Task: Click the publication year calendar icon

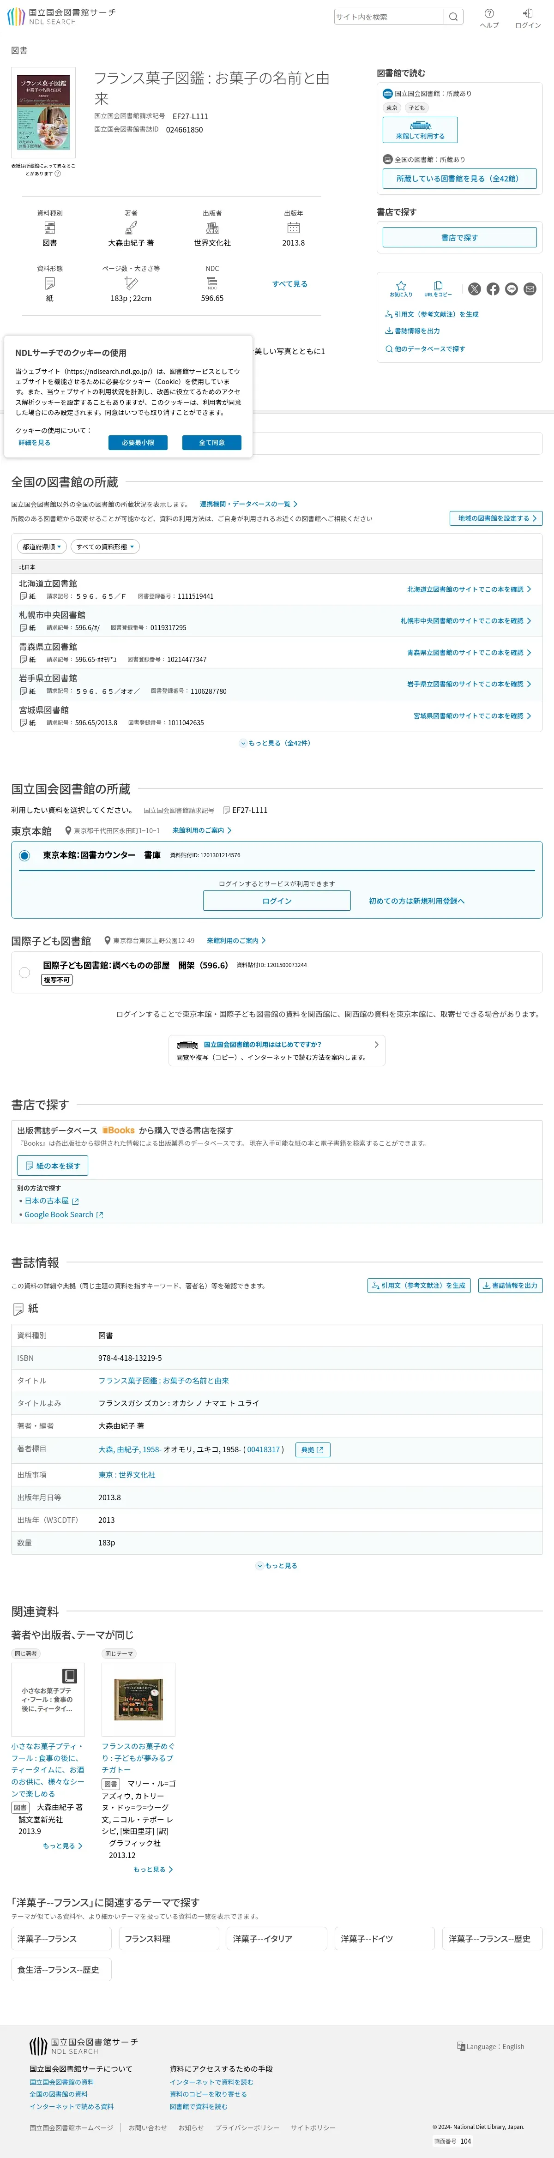Action: 293,228
